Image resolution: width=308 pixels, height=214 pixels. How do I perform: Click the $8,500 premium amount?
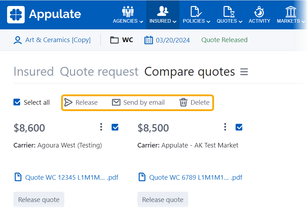coord(153,128)
